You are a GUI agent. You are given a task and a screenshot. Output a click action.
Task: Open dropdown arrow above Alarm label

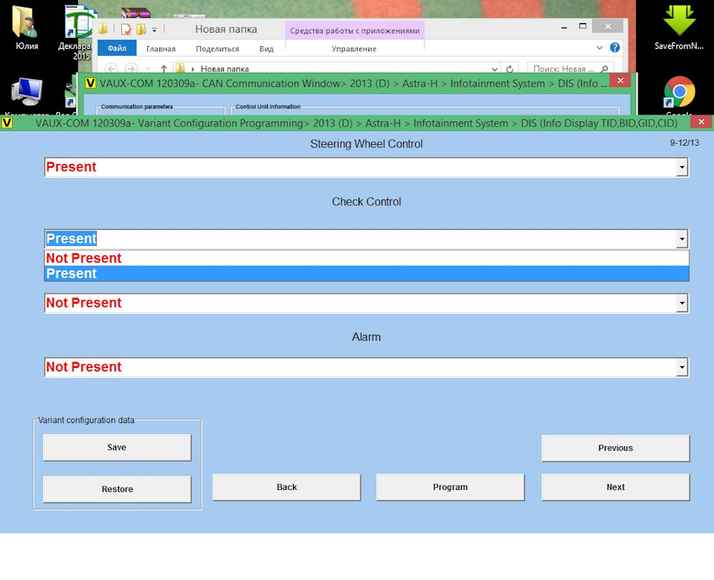coord(682,303)
